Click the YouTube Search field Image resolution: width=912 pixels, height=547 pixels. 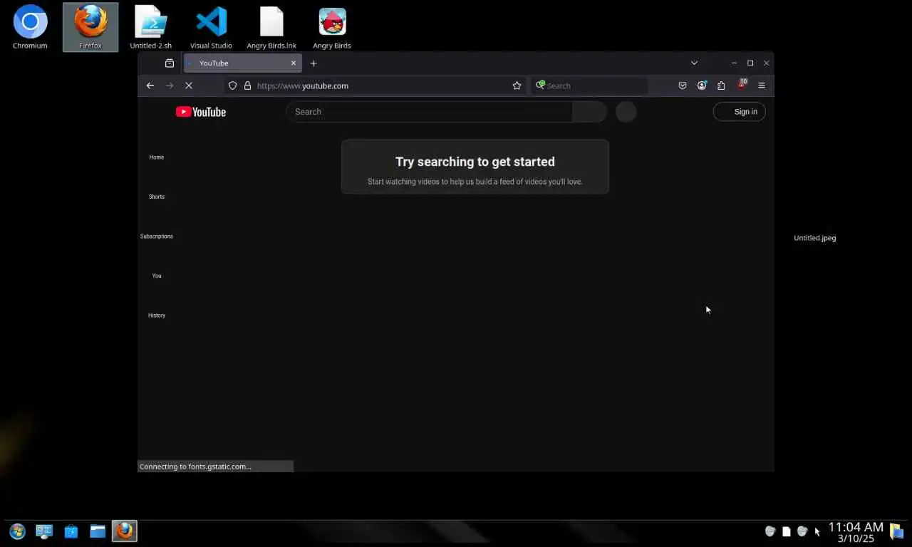(429, 112)
